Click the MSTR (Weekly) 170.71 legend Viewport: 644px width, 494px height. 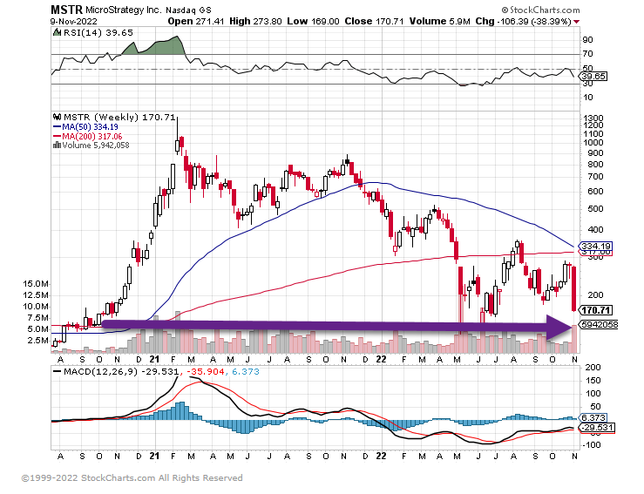(119, 118)
